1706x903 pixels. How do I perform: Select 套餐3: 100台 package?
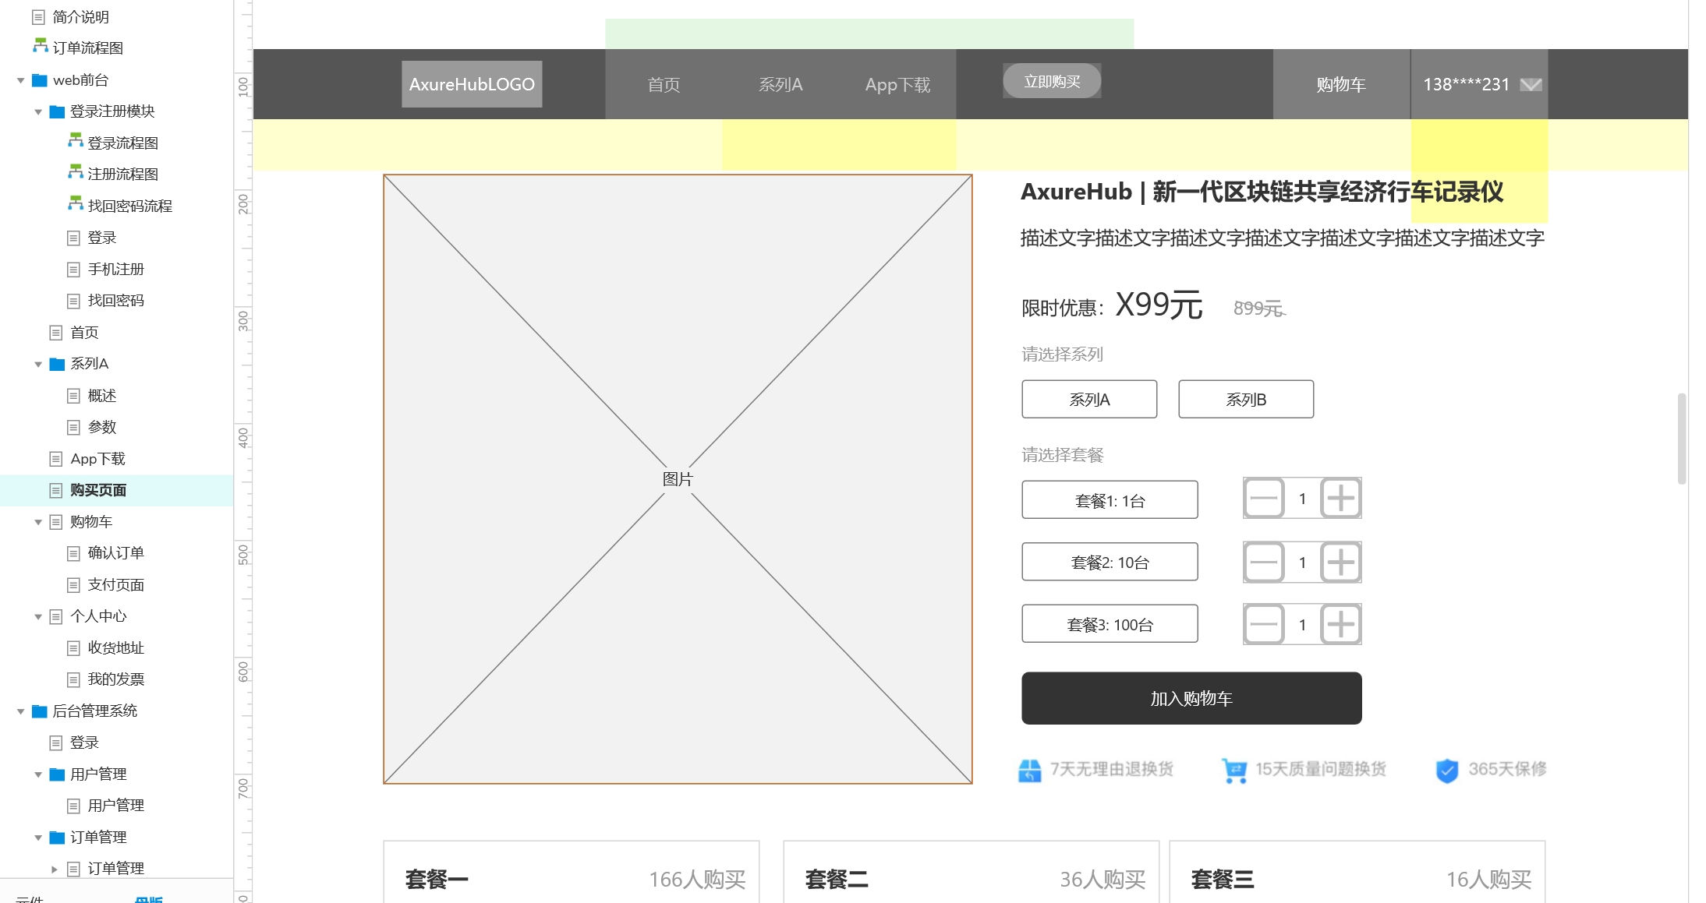(1110, 624)
